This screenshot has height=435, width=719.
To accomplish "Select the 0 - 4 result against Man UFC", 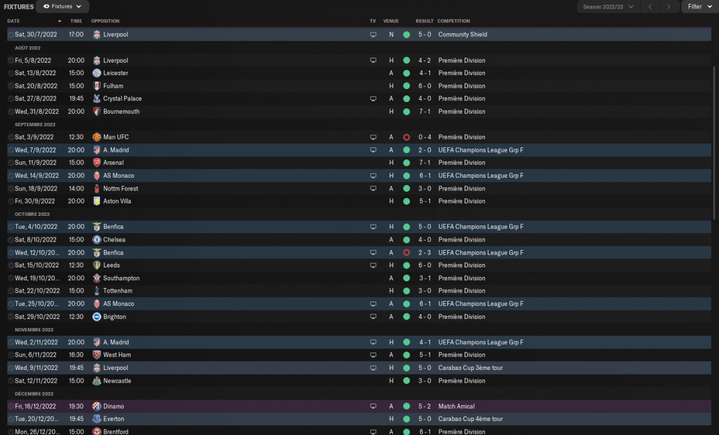I will click(425, 137).
